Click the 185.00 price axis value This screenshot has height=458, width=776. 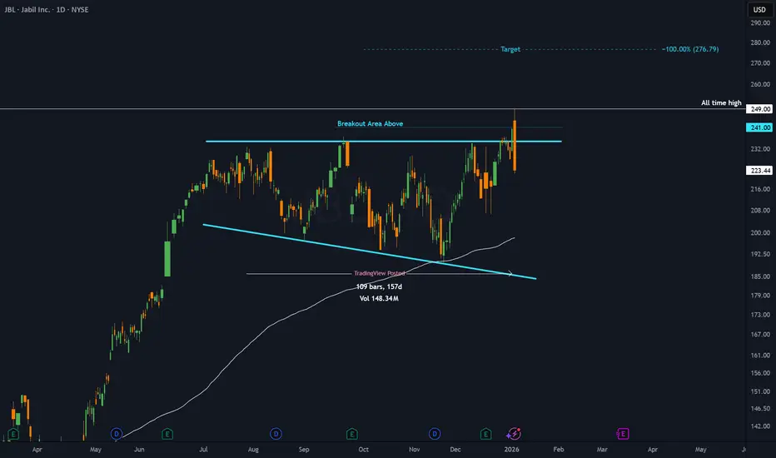pos(760,276)
